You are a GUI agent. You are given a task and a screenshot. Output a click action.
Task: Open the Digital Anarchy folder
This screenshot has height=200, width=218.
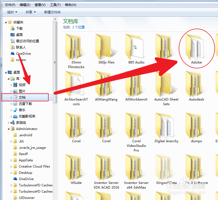click(x=166, y=128)
